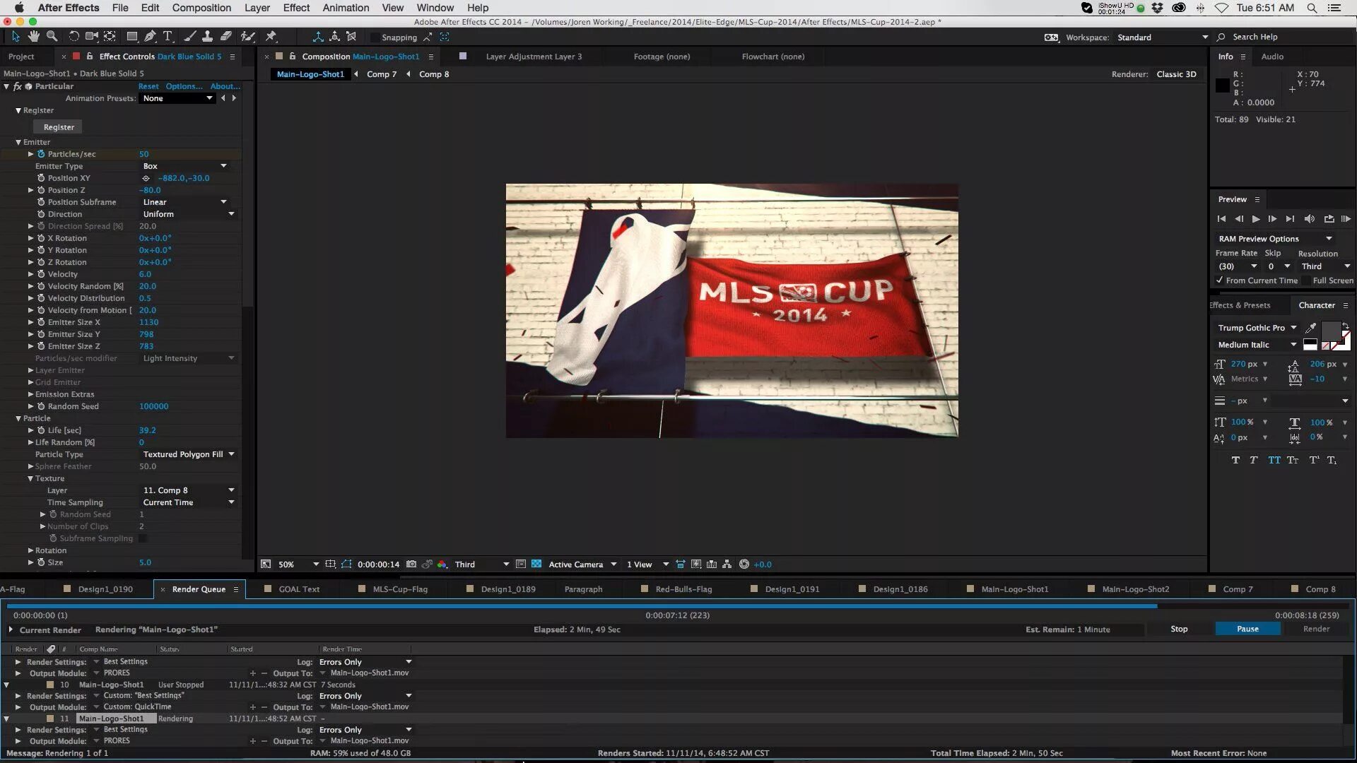Open the Texture Layer Comp 8 dropdown
The image size is (1357, 763).
point(188,490)
